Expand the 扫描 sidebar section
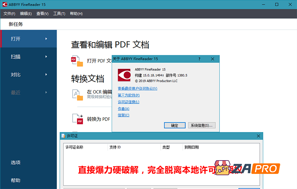The width and height of the screenshot is (297, 189). tap(29, 57)
